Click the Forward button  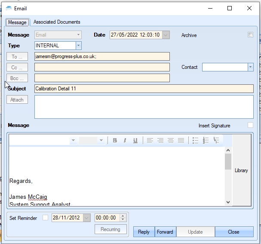(x=165, y=232)
